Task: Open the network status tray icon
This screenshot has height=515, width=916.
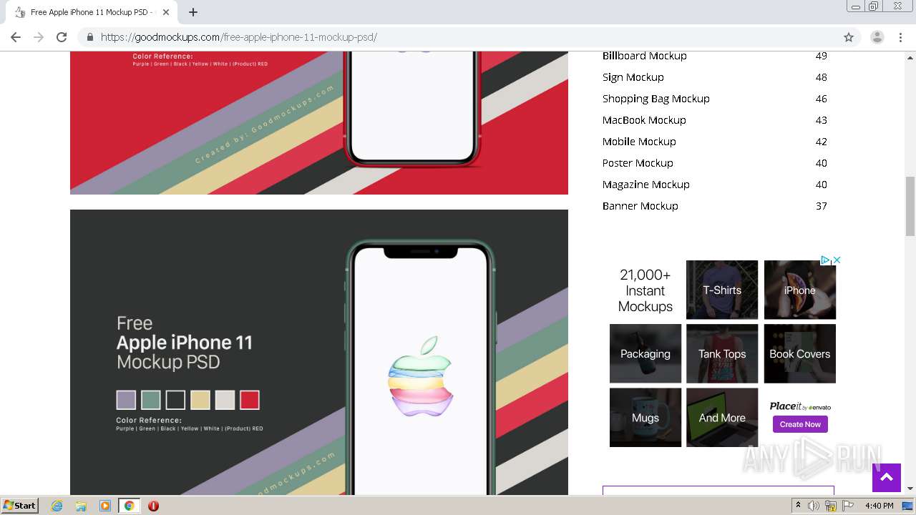Action: [831, 506]
